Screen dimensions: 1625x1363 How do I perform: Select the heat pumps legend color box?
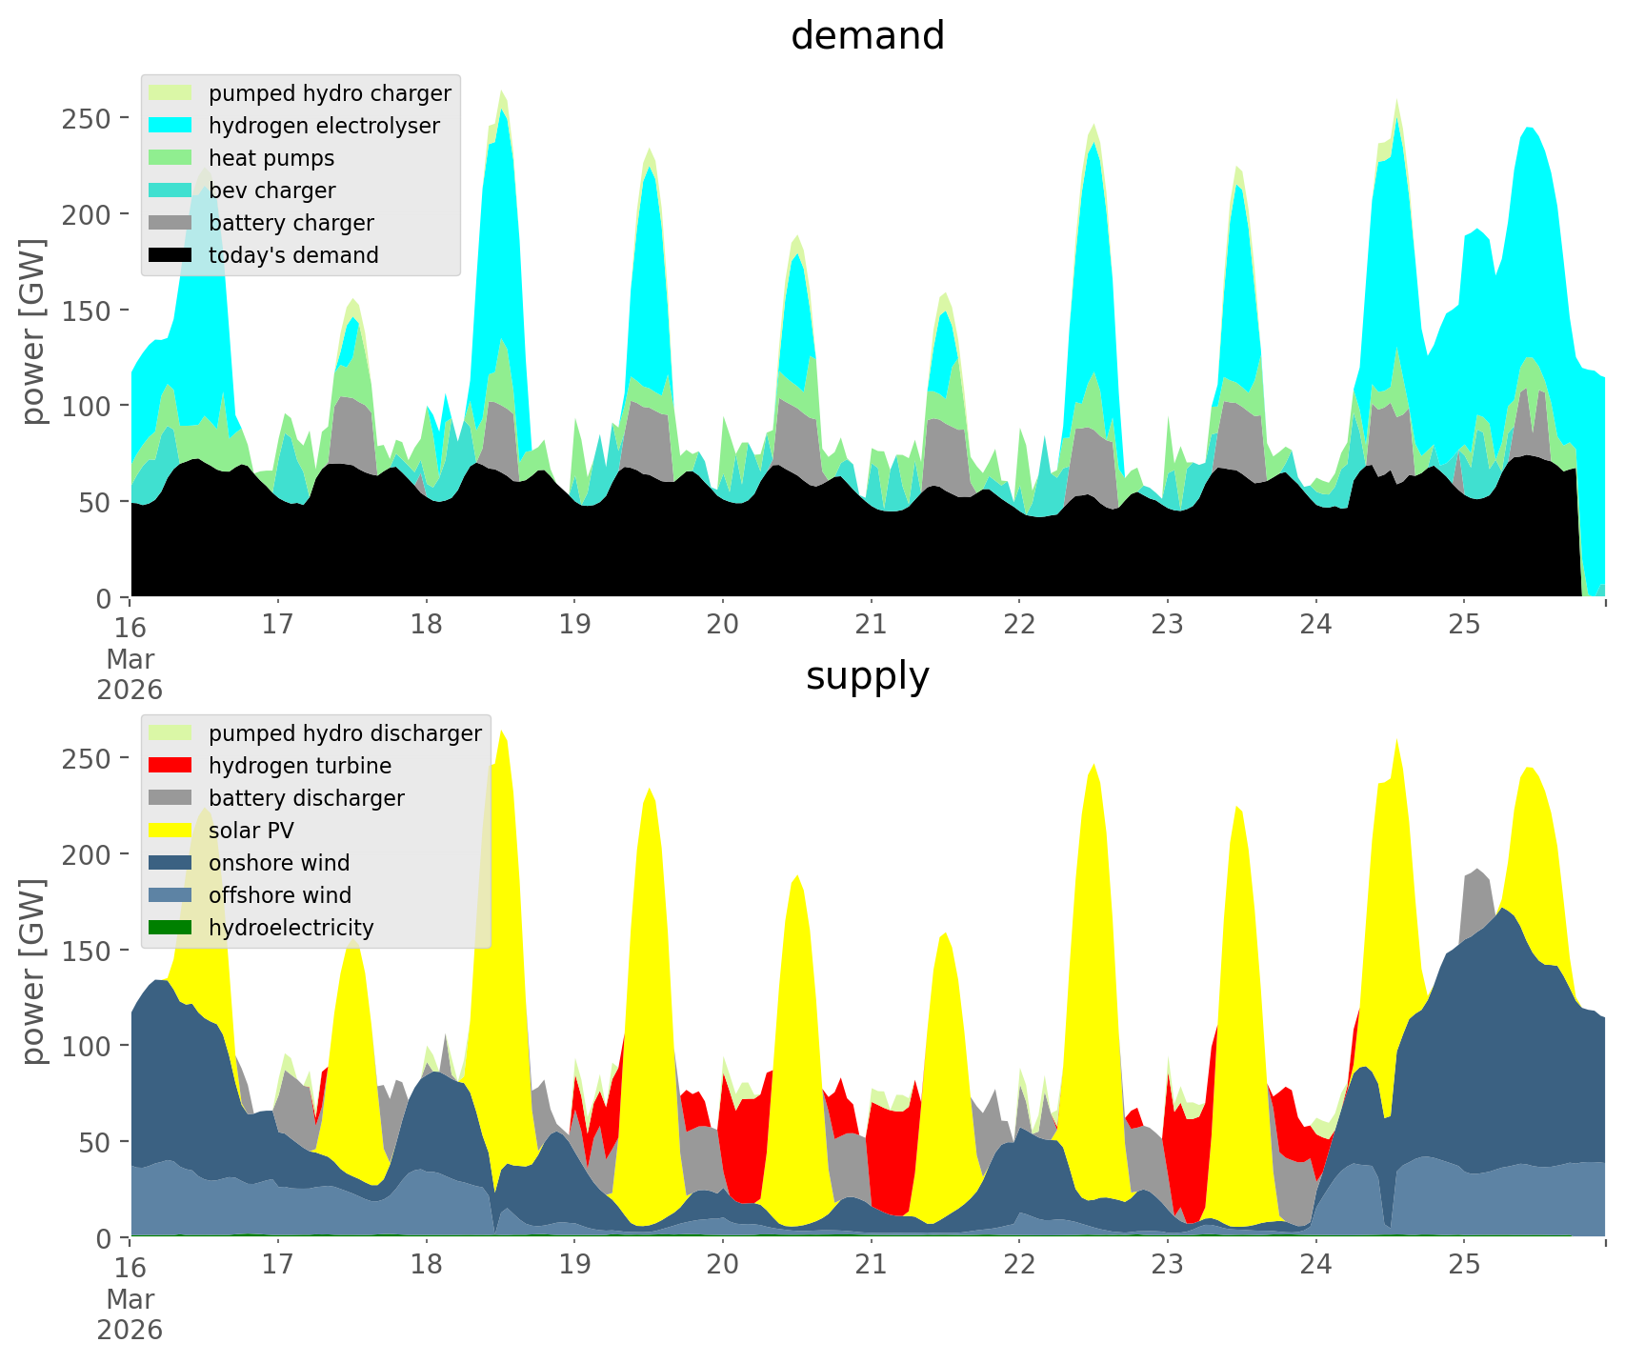click(171, 158)
